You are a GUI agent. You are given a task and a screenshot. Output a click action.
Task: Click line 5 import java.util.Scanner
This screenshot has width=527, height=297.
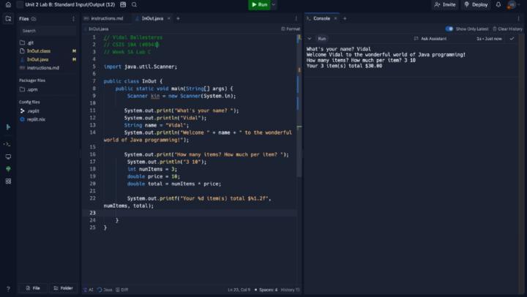pos(141,67)
